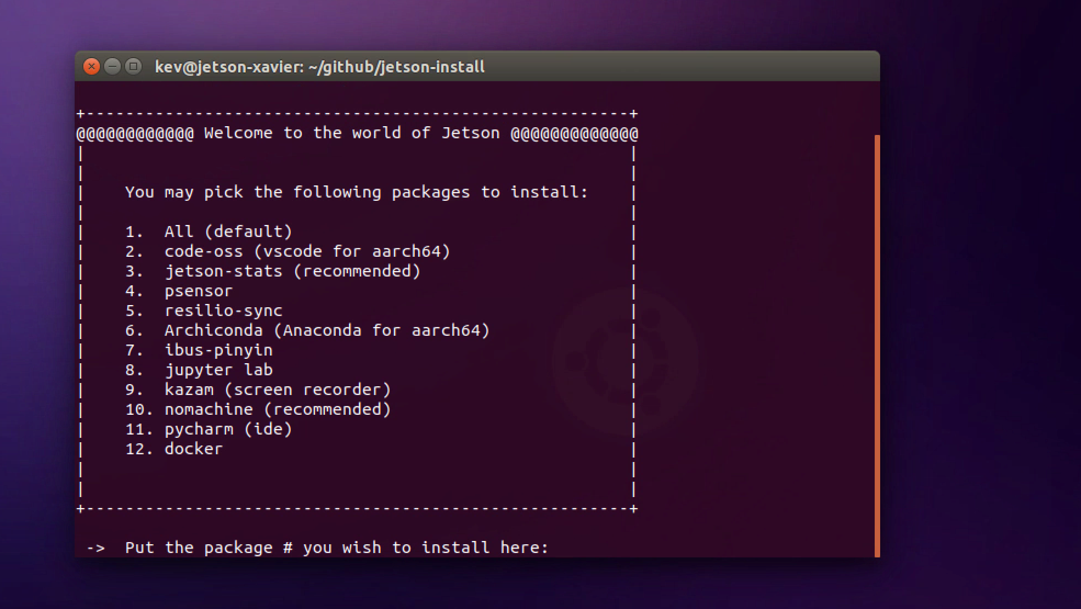The image size is (1081, 609).
Task: Click the terminal title bar text
Action: [x=319, y=67]
